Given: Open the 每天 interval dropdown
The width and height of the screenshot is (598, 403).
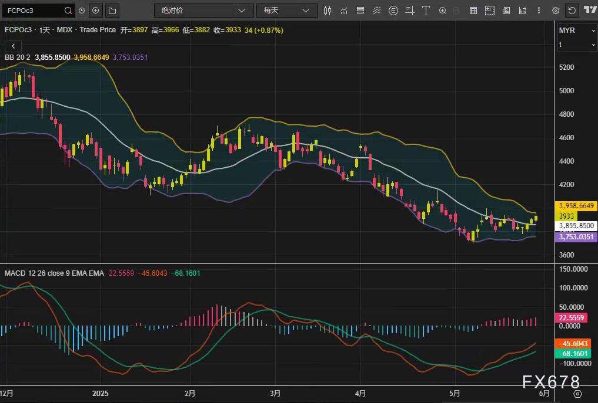Looking at the screenshot, I should tap(286, 11).
